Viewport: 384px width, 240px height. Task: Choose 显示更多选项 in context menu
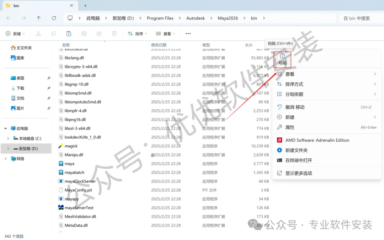327,173
